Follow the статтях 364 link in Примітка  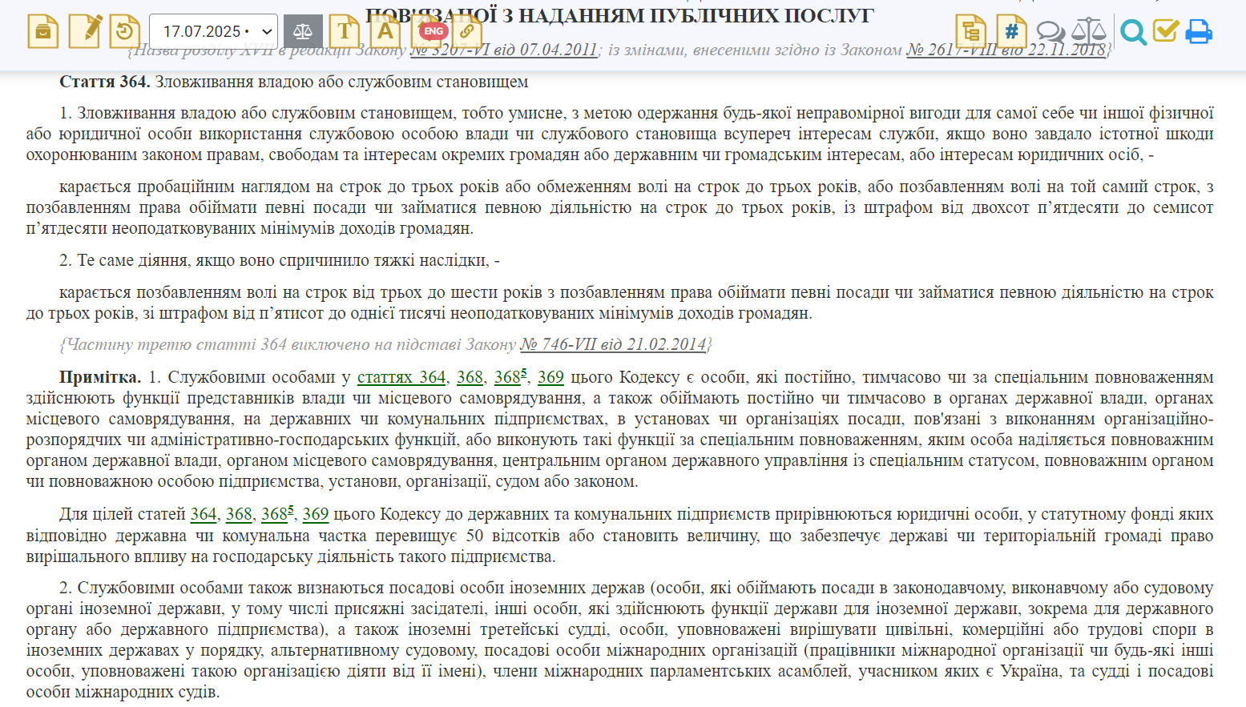click(x=401, y=376)
